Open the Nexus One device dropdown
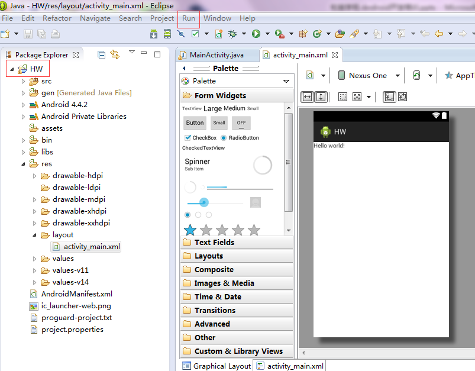The width and height of the screenshot is (475, 371). [x=398, y=76]
